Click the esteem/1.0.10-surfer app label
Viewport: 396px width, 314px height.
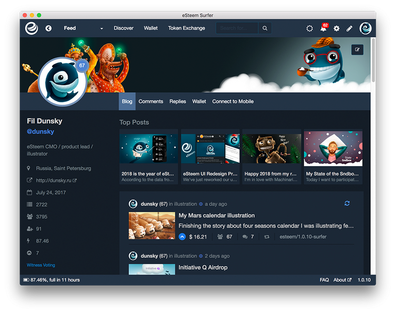click(303, 237)
